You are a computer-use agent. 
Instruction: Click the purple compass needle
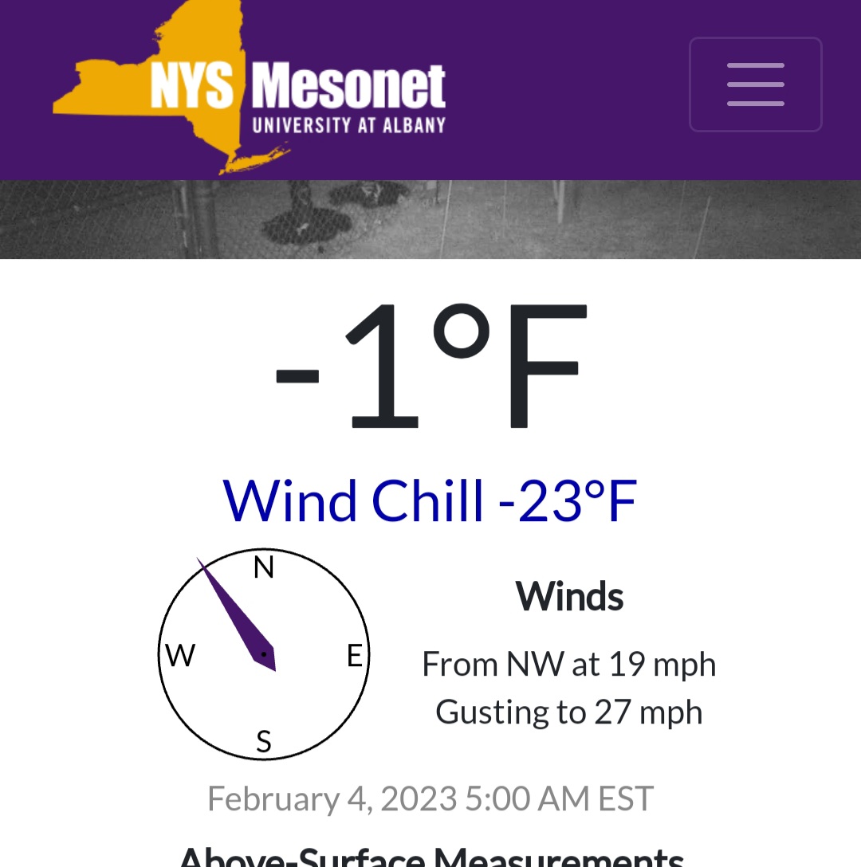pos(237,615)
